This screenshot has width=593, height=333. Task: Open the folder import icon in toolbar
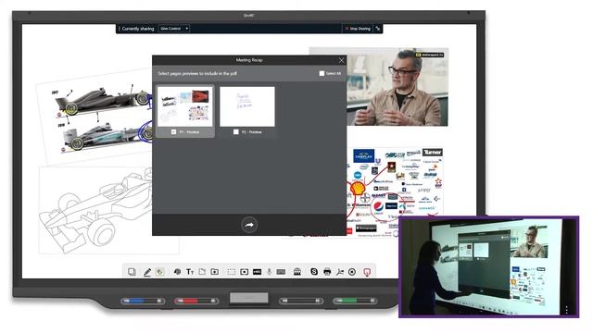coord(215,271)
